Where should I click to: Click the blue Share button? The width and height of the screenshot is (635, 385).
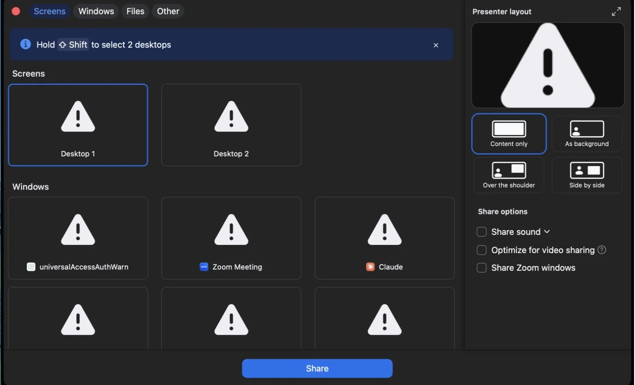[x=317, y=368]
